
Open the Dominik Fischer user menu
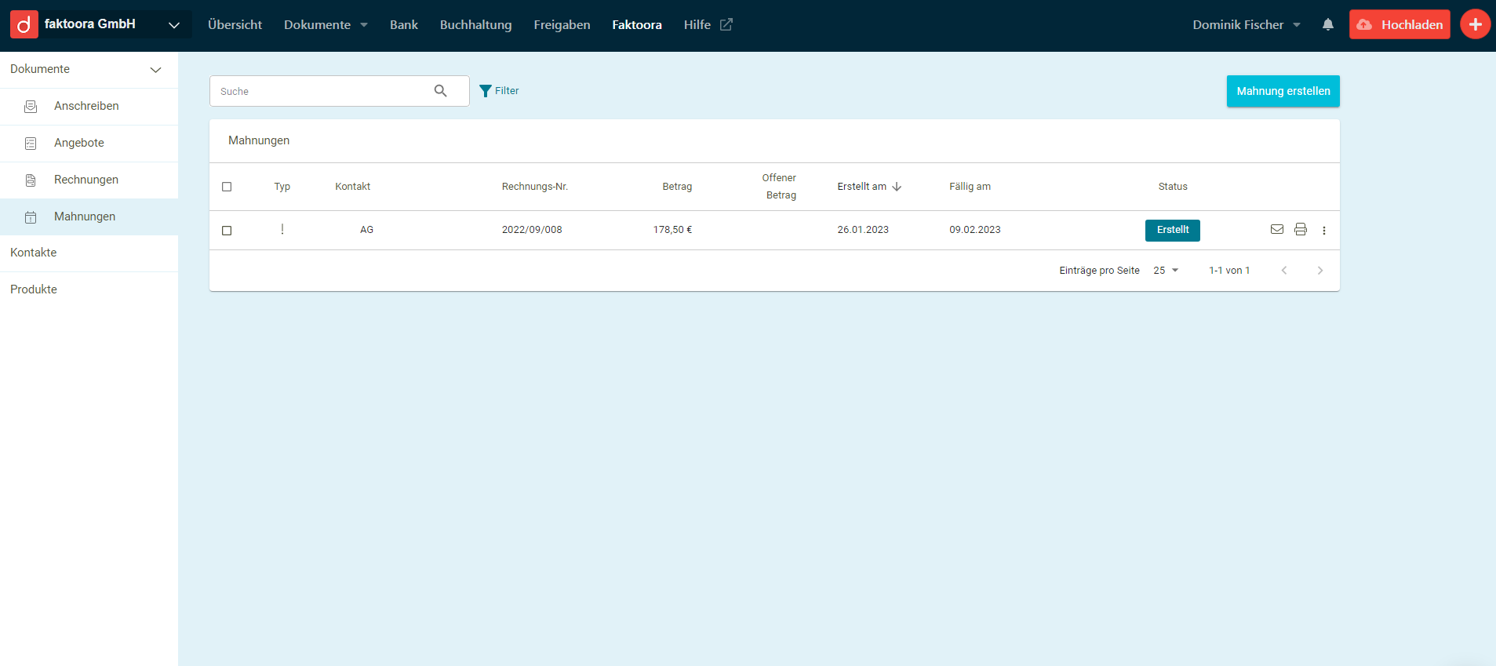click(1246, 25)
